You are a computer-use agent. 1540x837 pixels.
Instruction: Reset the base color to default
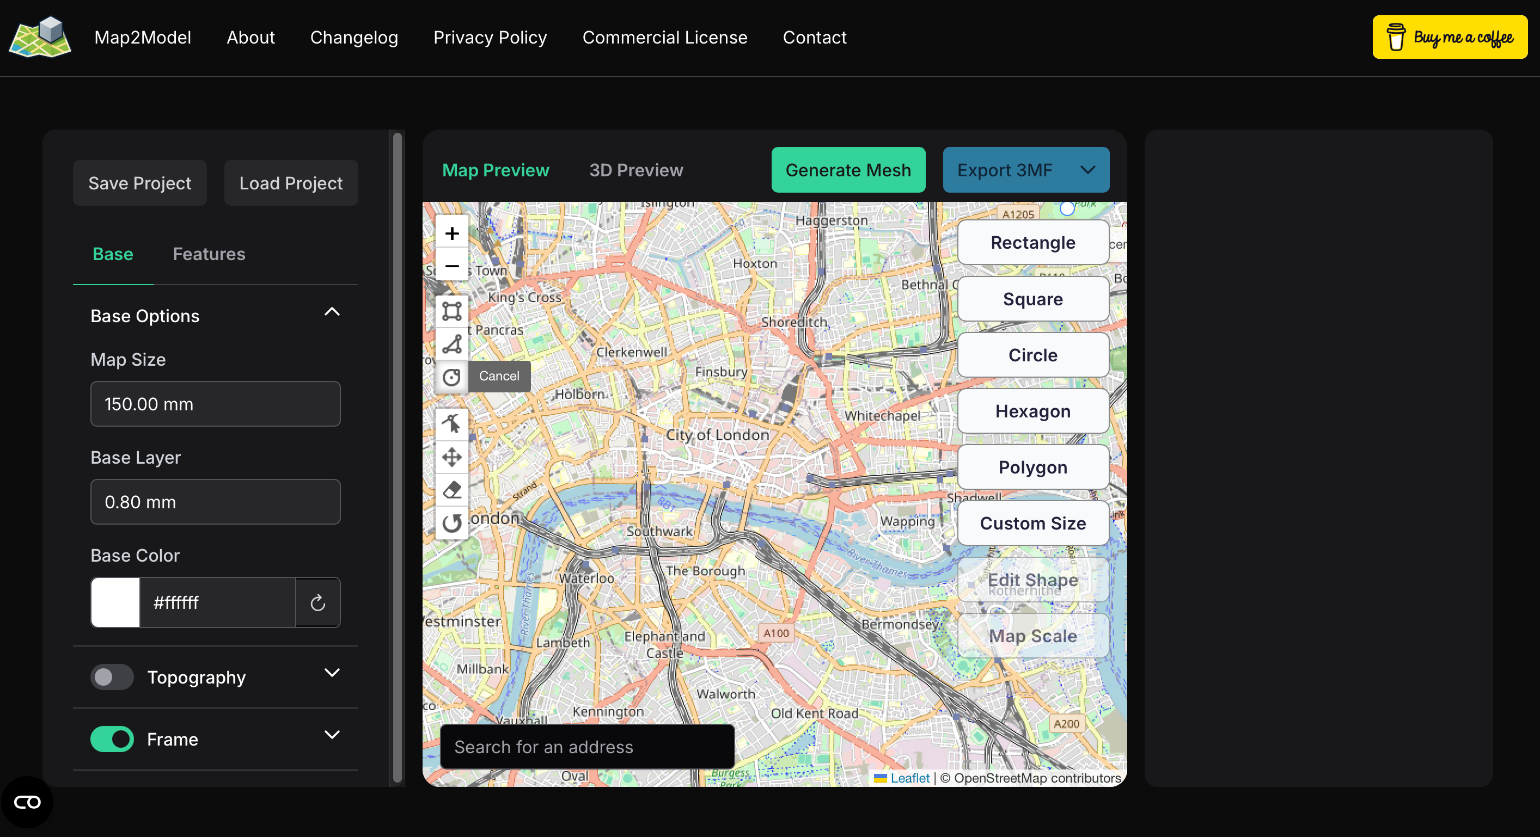318,602
